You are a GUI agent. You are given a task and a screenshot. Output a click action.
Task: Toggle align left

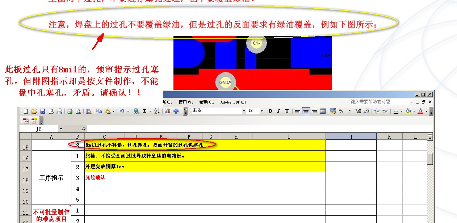click(x=297, y=111)
